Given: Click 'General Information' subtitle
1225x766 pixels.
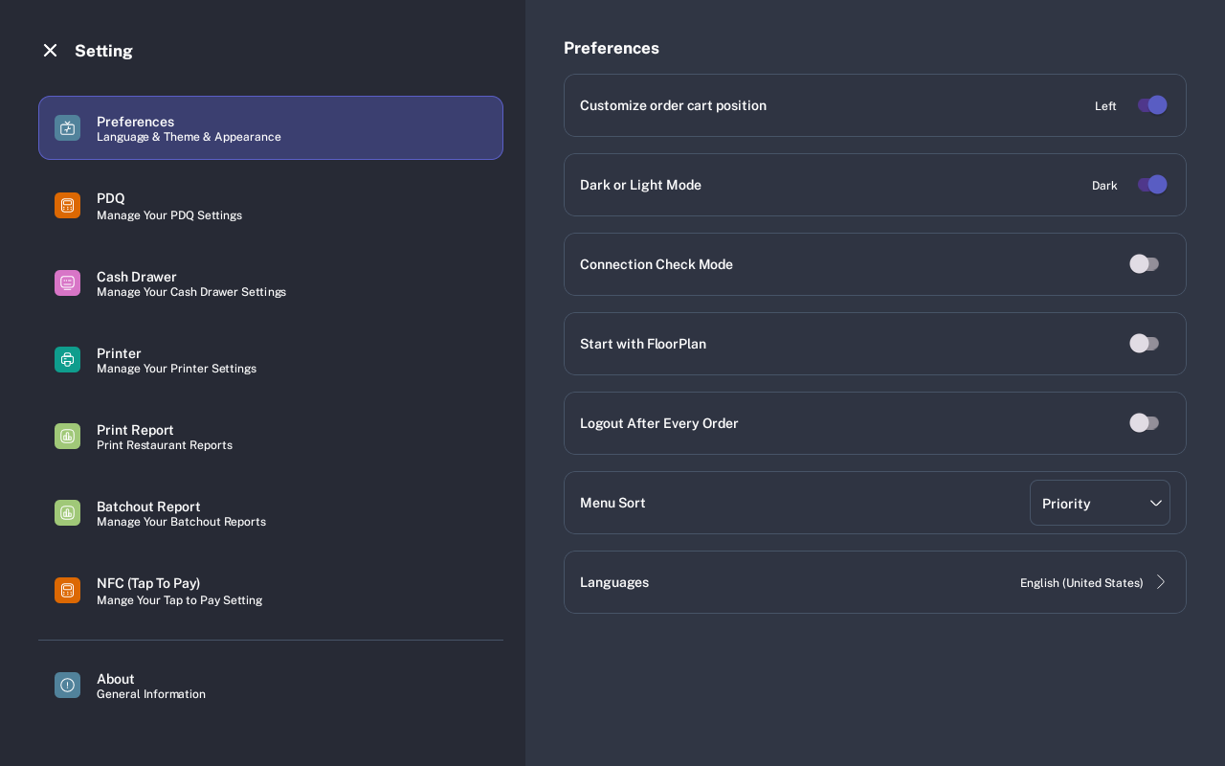Looking at the screenshot, I should 151,694.
